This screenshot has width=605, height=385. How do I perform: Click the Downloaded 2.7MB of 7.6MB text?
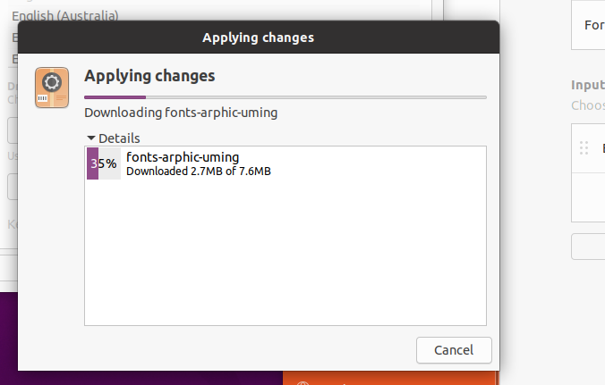199,172
